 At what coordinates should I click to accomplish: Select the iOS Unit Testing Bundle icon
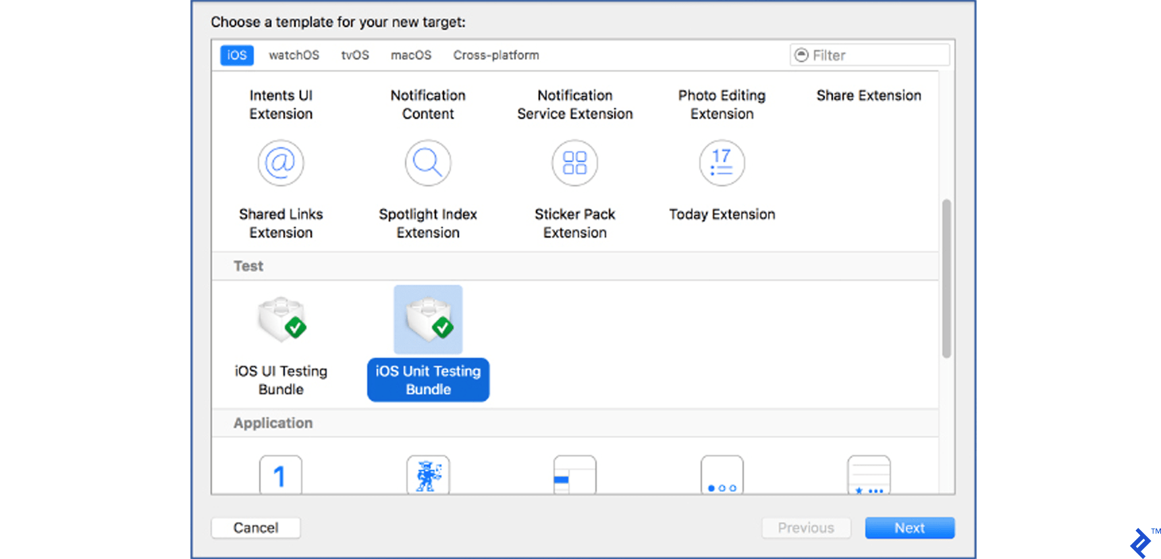click(429, 319)
